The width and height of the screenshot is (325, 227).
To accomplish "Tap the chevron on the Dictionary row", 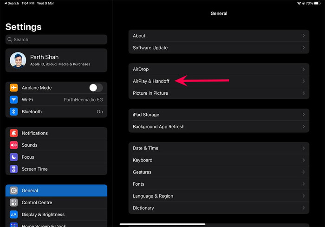I will 304,208.
